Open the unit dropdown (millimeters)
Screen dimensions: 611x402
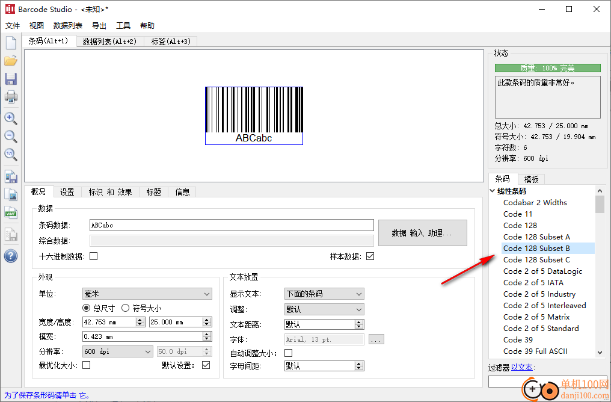point(147,294)
